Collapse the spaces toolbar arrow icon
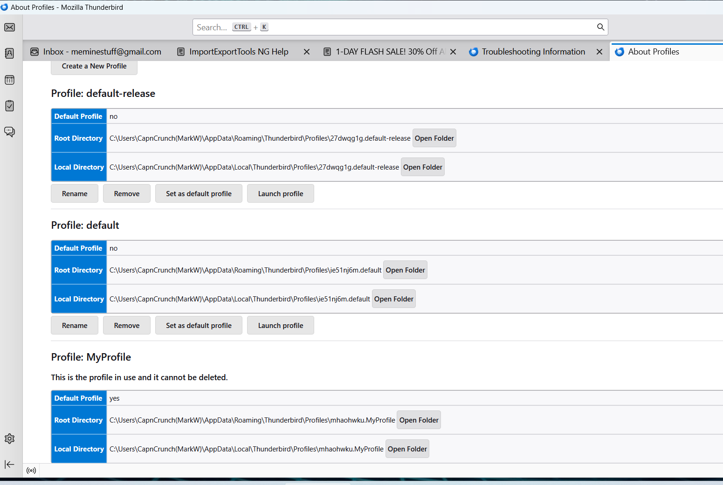This screenshot has height=485, width=723. coord(9,465)
